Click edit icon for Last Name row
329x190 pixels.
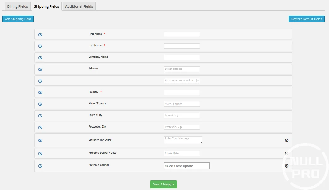(x=40, y=46)
